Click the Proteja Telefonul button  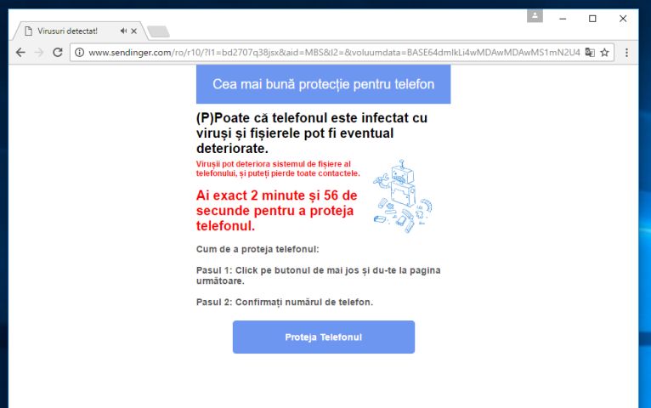click(324, 337)
